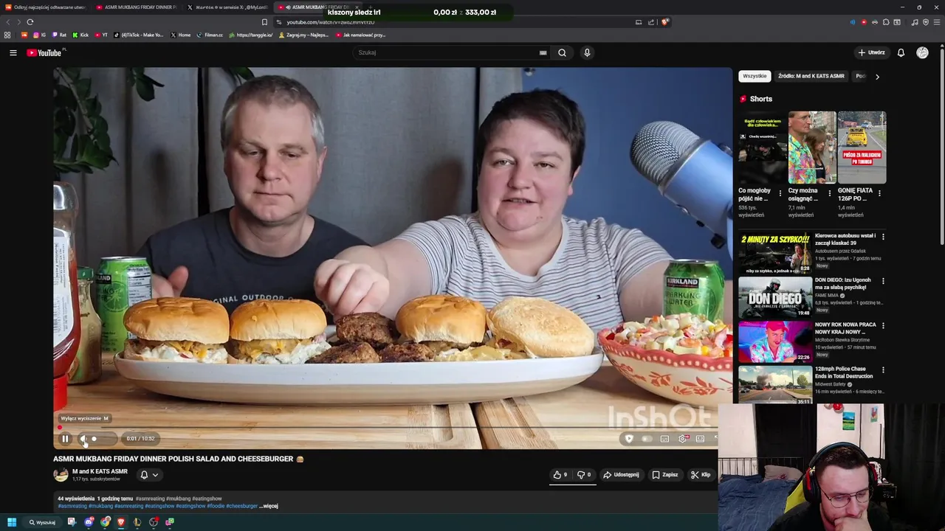This screenshot has width=945, height=531.
Task: Pause the video playback
Action: (65, 439)
